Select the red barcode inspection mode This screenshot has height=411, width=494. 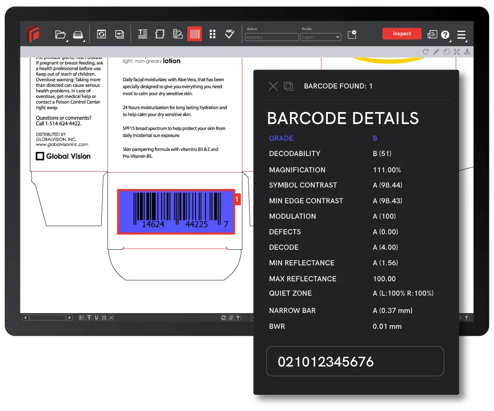pos(195,34)
